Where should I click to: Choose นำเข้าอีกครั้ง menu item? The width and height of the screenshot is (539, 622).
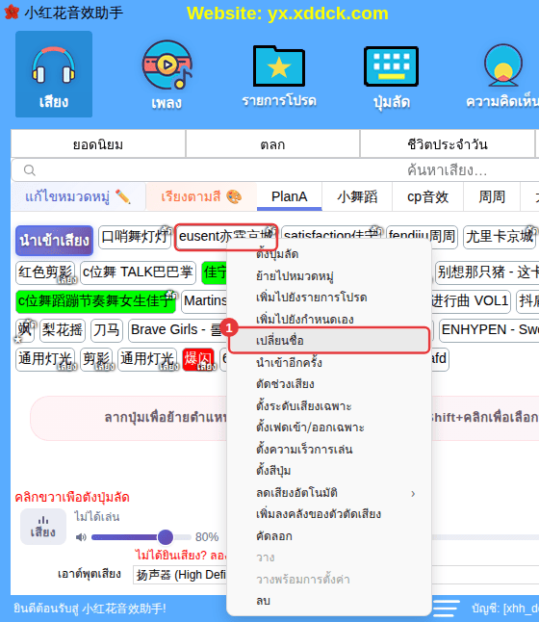click(329, 363)
